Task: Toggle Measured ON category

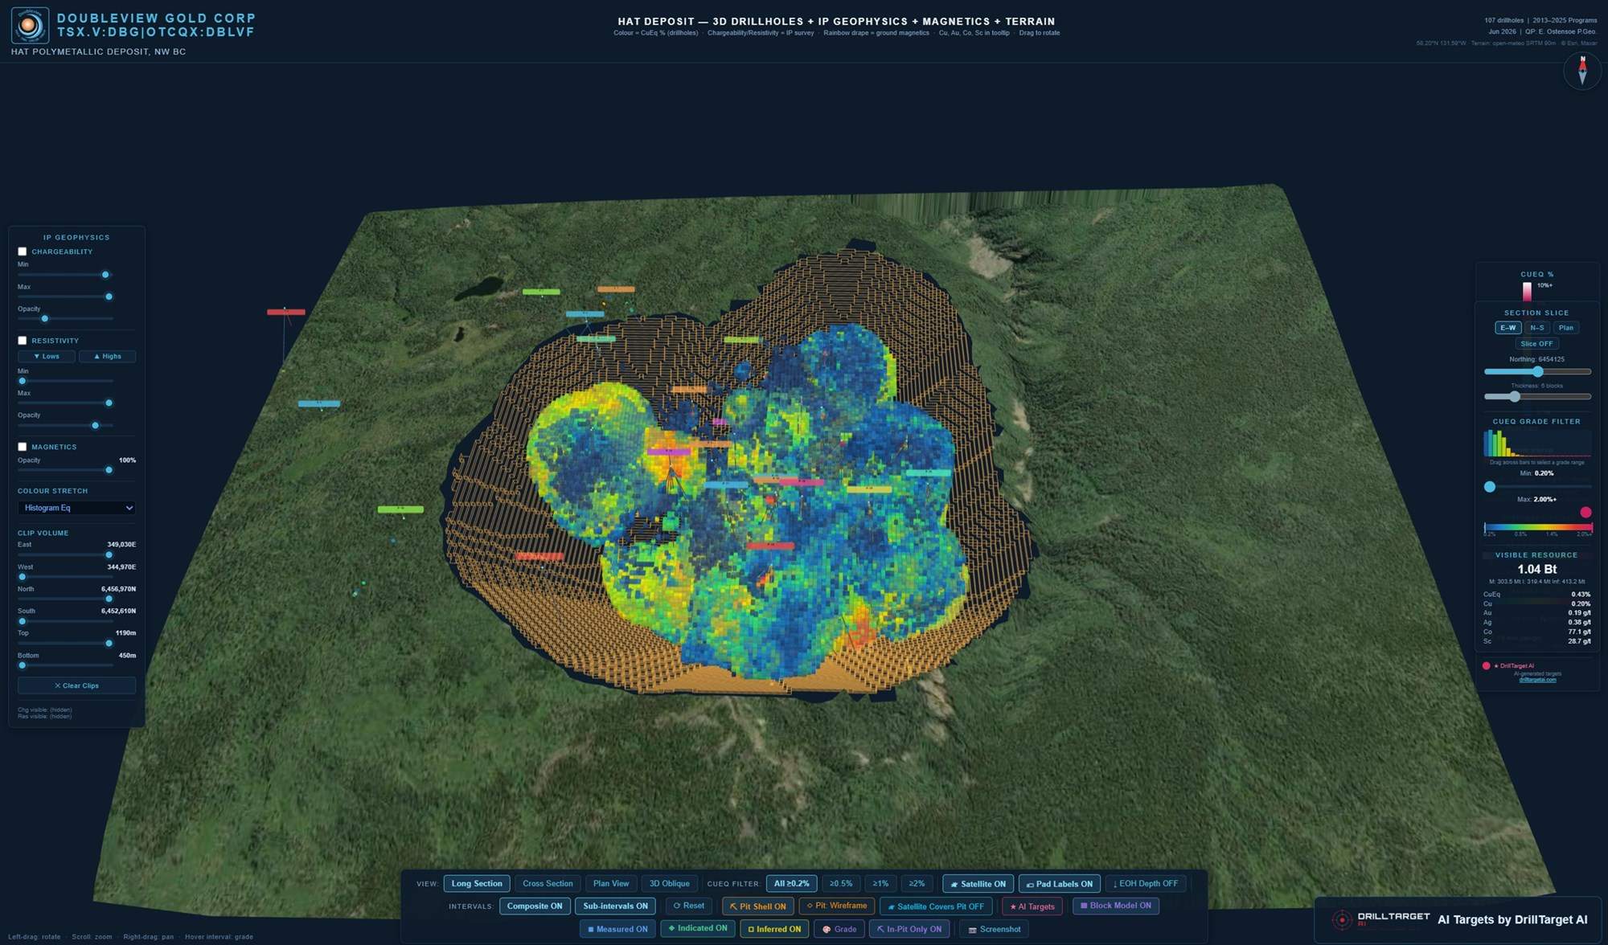Action: (x=617, y=929)
